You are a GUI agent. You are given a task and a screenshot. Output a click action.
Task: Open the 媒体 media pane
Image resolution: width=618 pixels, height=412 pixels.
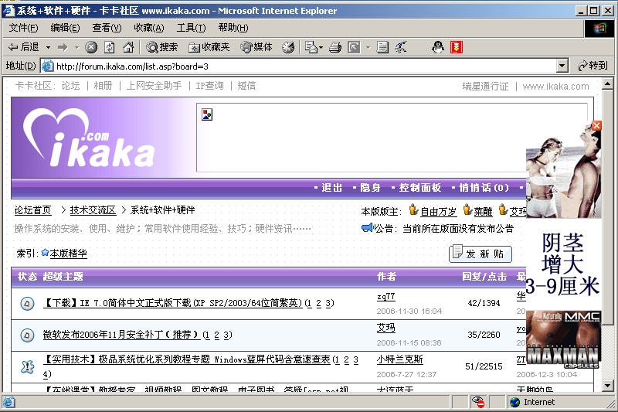(x=256, y=48)
